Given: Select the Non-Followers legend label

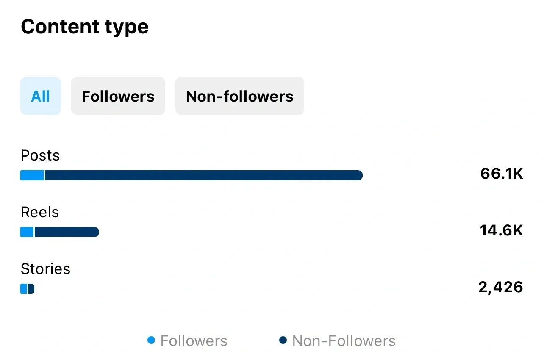Looking at the screenshot, I should click(x=344, y=341).
